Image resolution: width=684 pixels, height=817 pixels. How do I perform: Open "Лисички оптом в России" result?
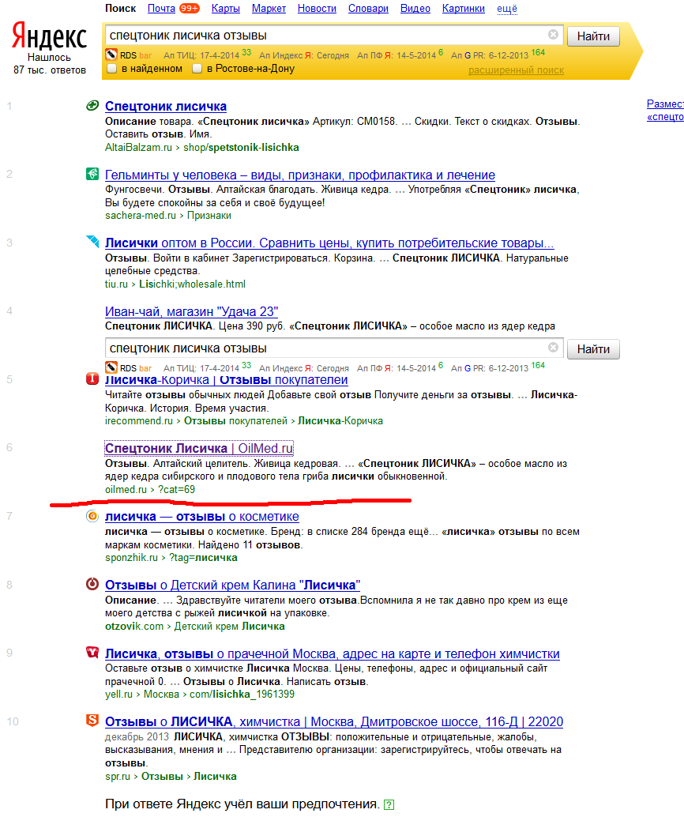coord(329,243)
